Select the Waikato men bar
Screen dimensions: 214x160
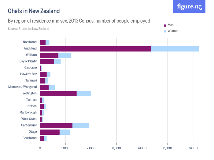click(49, 55)
